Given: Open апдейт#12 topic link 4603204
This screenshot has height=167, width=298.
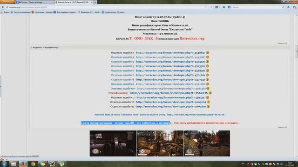Looking at the screenshot, I should point(171,102).
